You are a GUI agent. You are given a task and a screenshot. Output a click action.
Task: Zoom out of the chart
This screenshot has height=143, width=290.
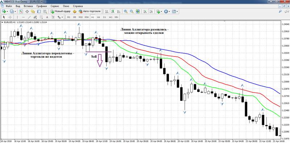(x=132, y=12)
